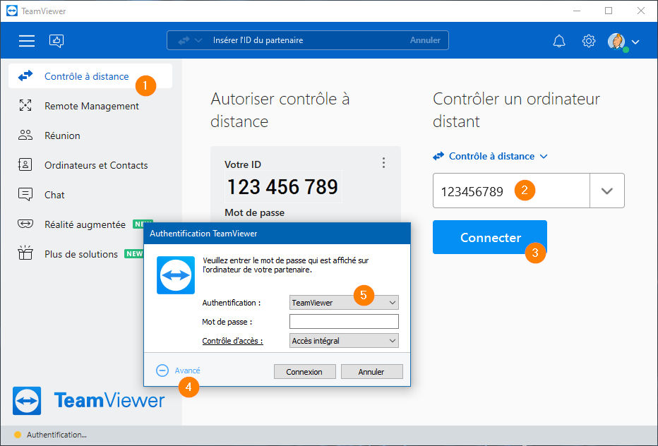Click the Mot de passe field
The width and height of the screenshot is (658, 446).
(x=344, y=322)
